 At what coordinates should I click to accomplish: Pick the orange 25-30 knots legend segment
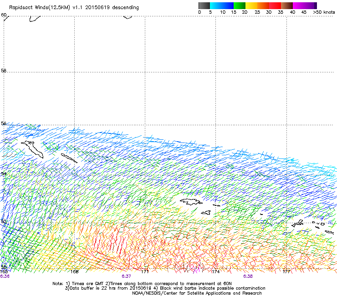pyautogui.click(x=263, y=5)
